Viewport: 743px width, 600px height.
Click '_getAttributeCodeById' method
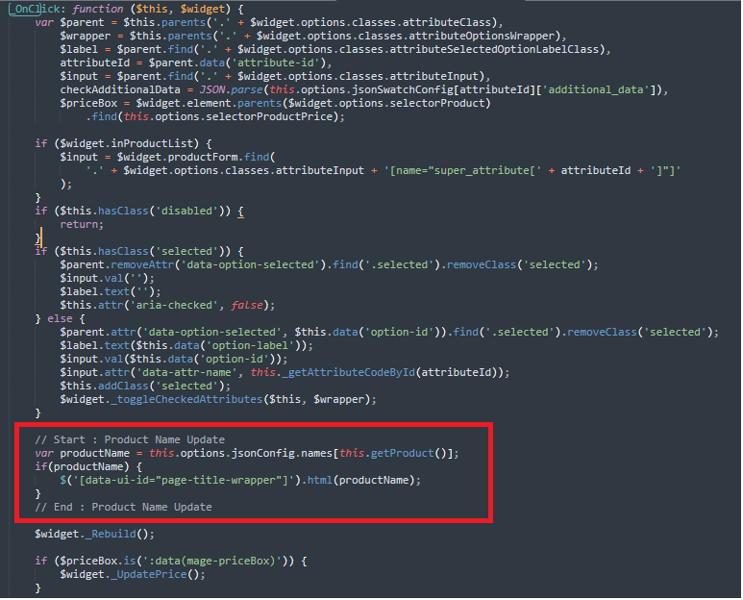click(x=348, y=372)
